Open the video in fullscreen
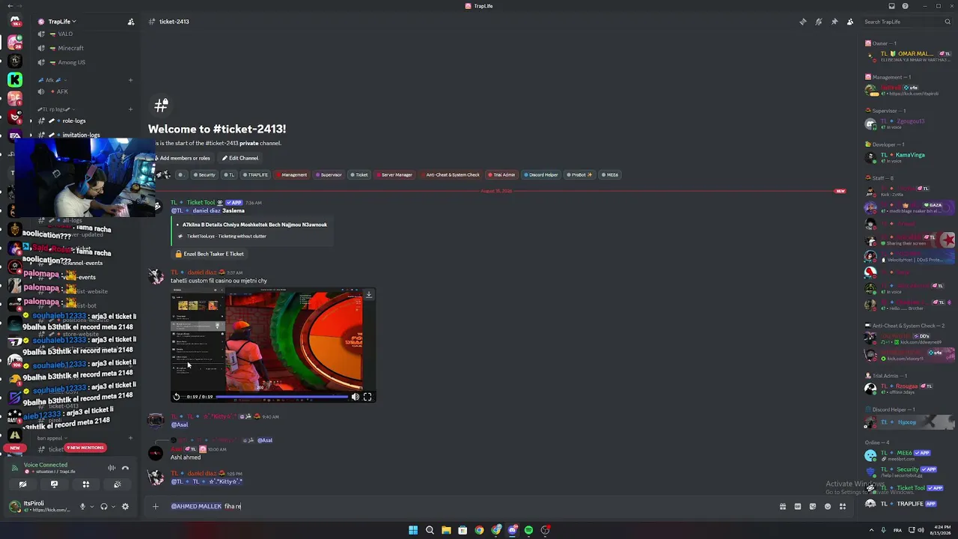958x539 pixels. 367,397
